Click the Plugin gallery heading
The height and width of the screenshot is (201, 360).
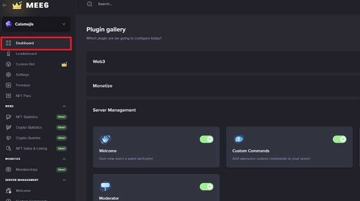(106, 29)
